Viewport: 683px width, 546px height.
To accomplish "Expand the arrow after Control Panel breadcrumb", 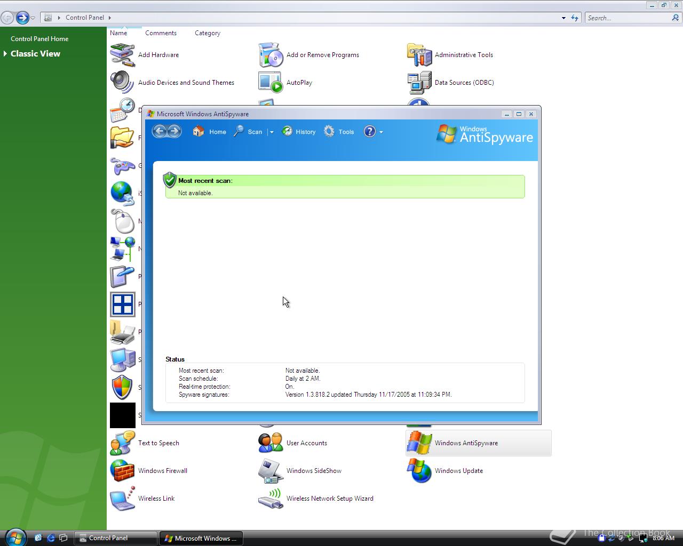I will tap(110, 18).
